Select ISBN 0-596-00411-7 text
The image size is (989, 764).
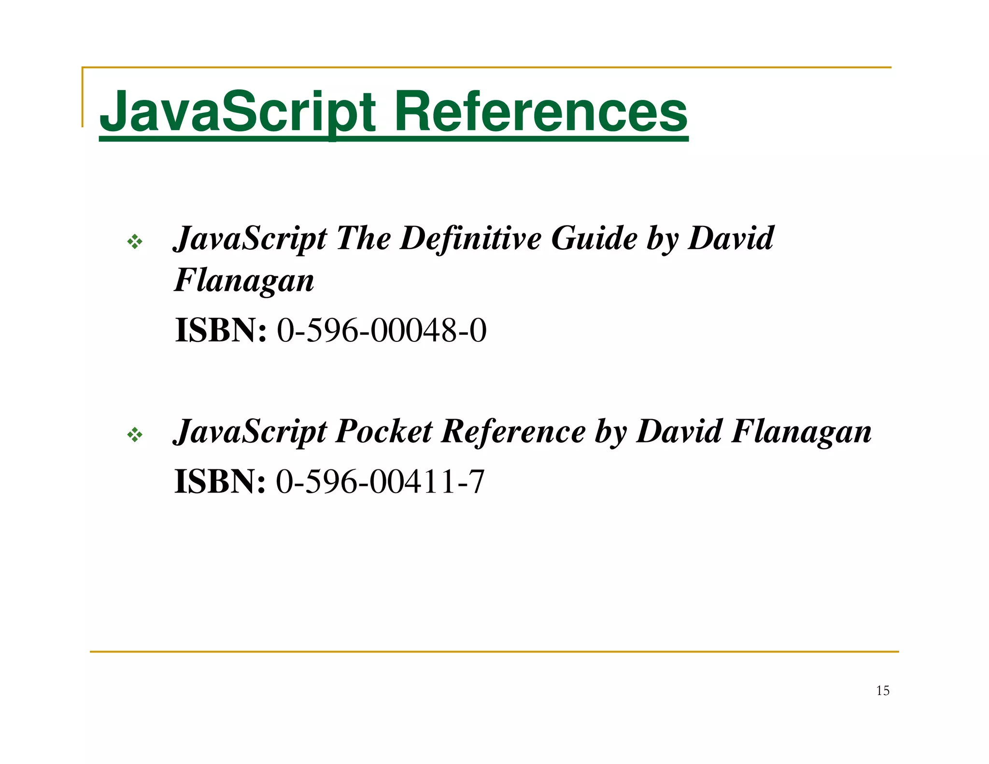coord(329,481)
